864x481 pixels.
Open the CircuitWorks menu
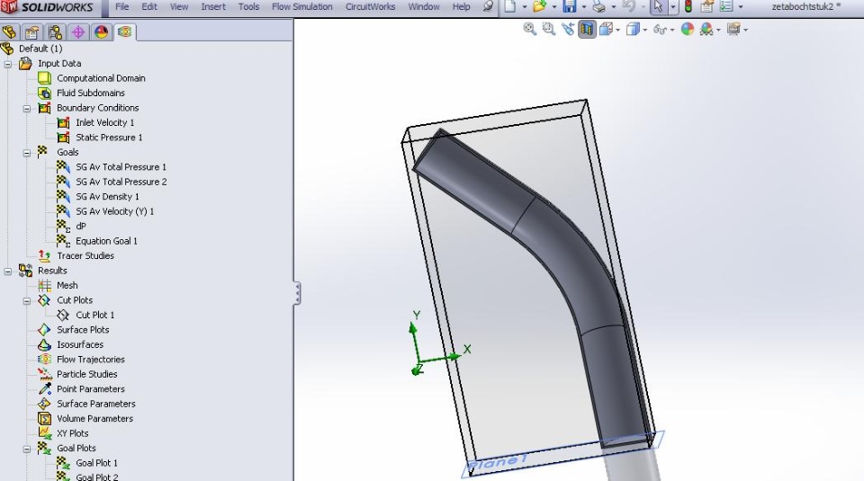(370, 6)
